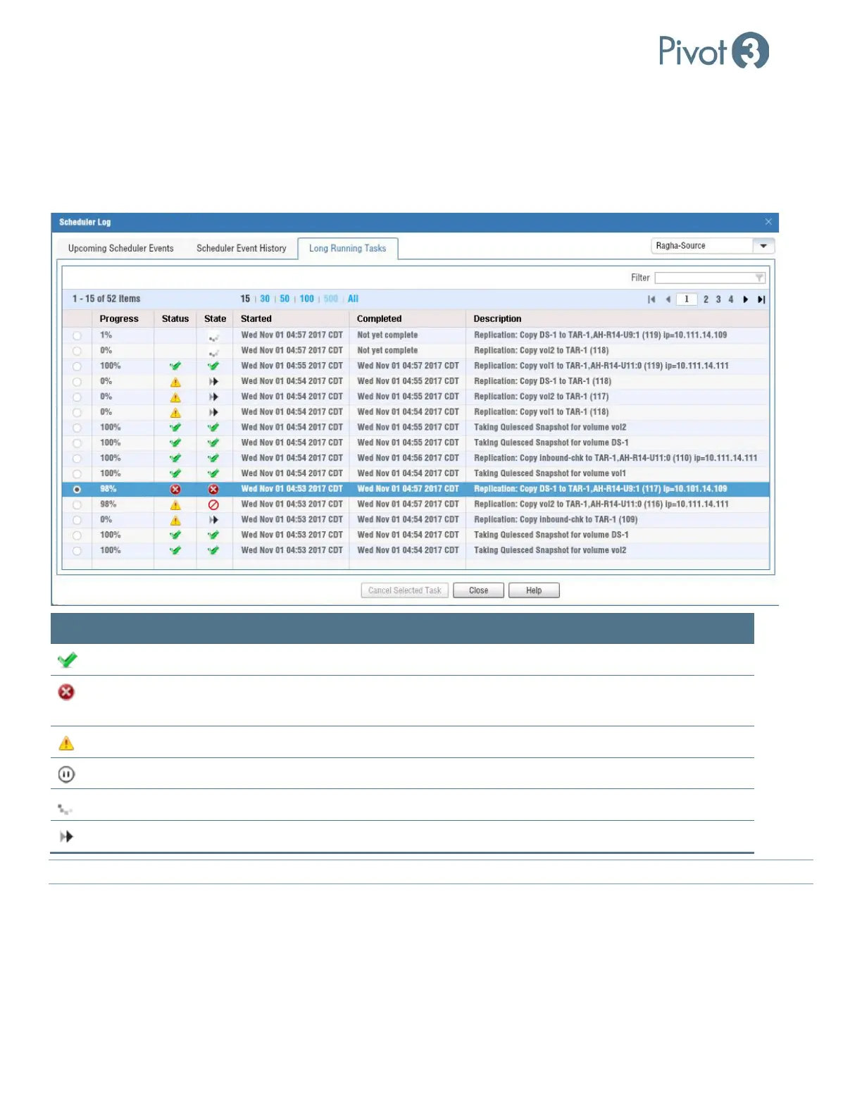Click the Help button
Viewport: 862px width, 1116px height.
point(534,590)
